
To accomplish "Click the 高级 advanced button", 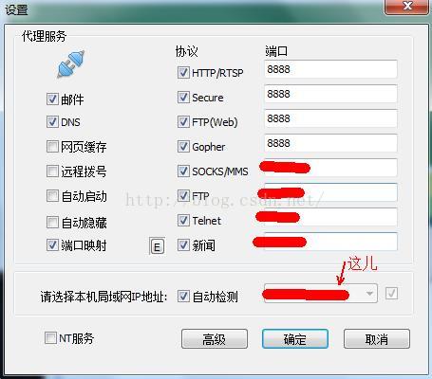I will pos(215,339).
